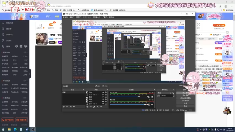Image resolution: width=235 pixels, height=132 pixels.
Task: Mute the 桌面音频 mixer channel
Action: tap(148, 104)
